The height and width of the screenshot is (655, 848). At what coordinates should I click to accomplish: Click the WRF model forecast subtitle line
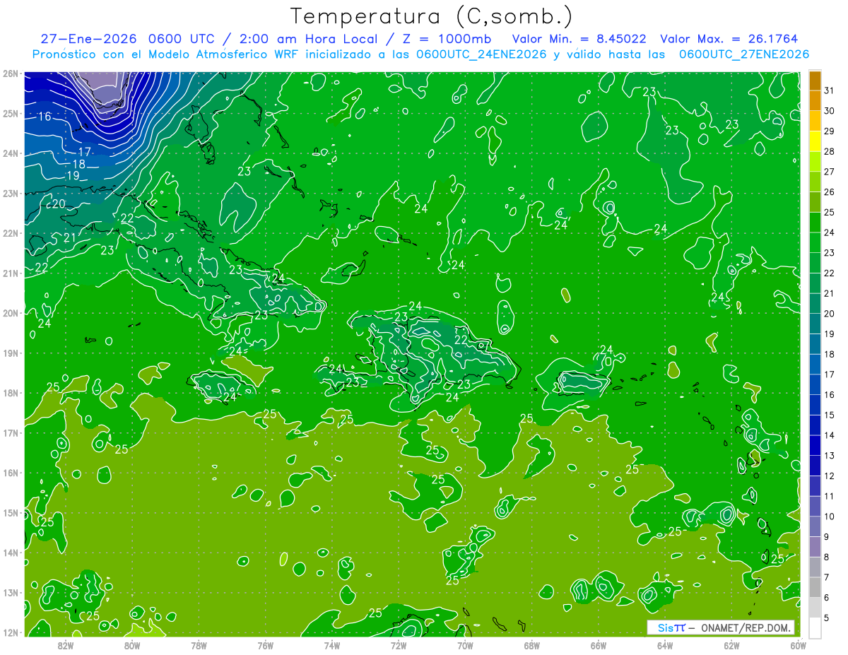(420, 54)
